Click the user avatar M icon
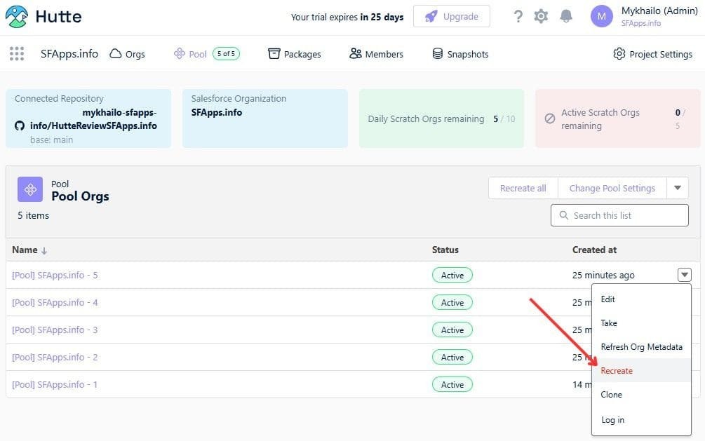The image size is (705, 441). tap(602, 17)
